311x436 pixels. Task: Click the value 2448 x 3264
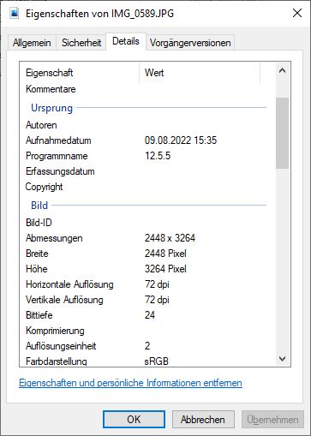170,238
